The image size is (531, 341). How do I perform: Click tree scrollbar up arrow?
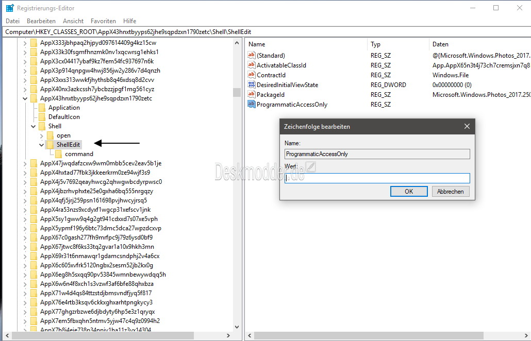coord(237,43)
